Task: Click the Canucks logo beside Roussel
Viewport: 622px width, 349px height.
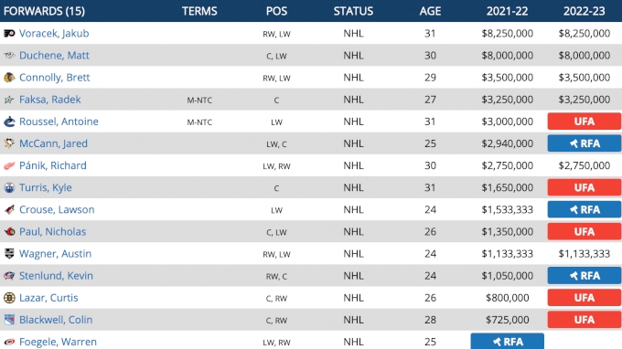Action: click(9, 122)
